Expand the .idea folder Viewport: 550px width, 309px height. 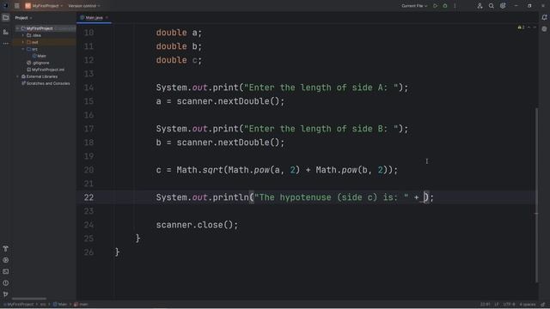23,35
